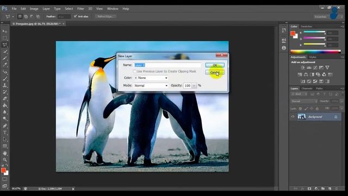Toggle Lock image pixels brush icon

click(306, 108)
